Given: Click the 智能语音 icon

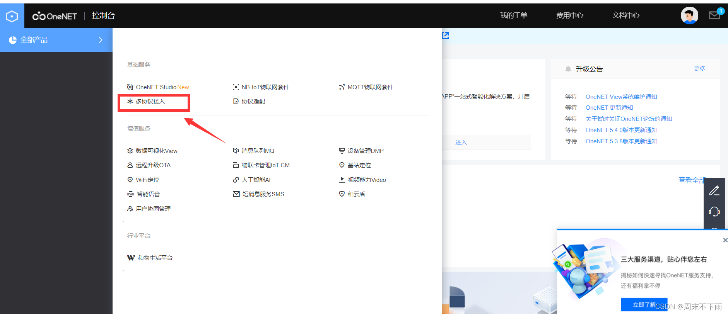Looking at the screenshot, I should 130,194.
